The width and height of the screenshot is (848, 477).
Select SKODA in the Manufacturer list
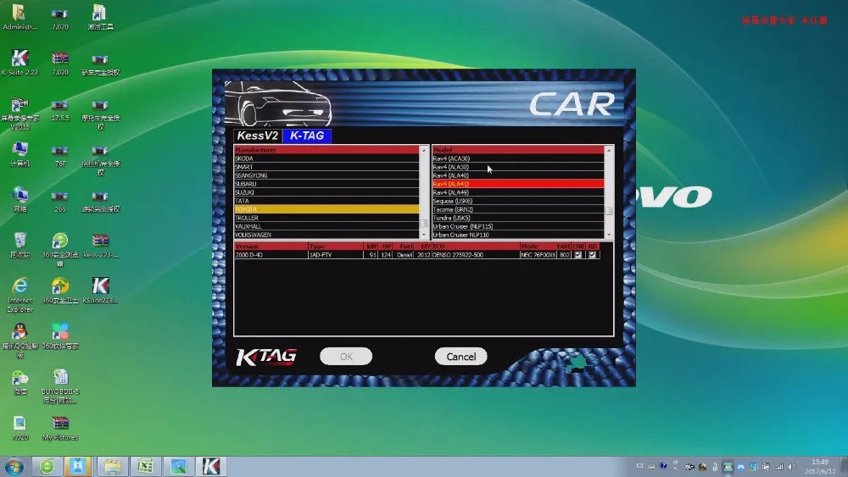(x=326, y=158)
